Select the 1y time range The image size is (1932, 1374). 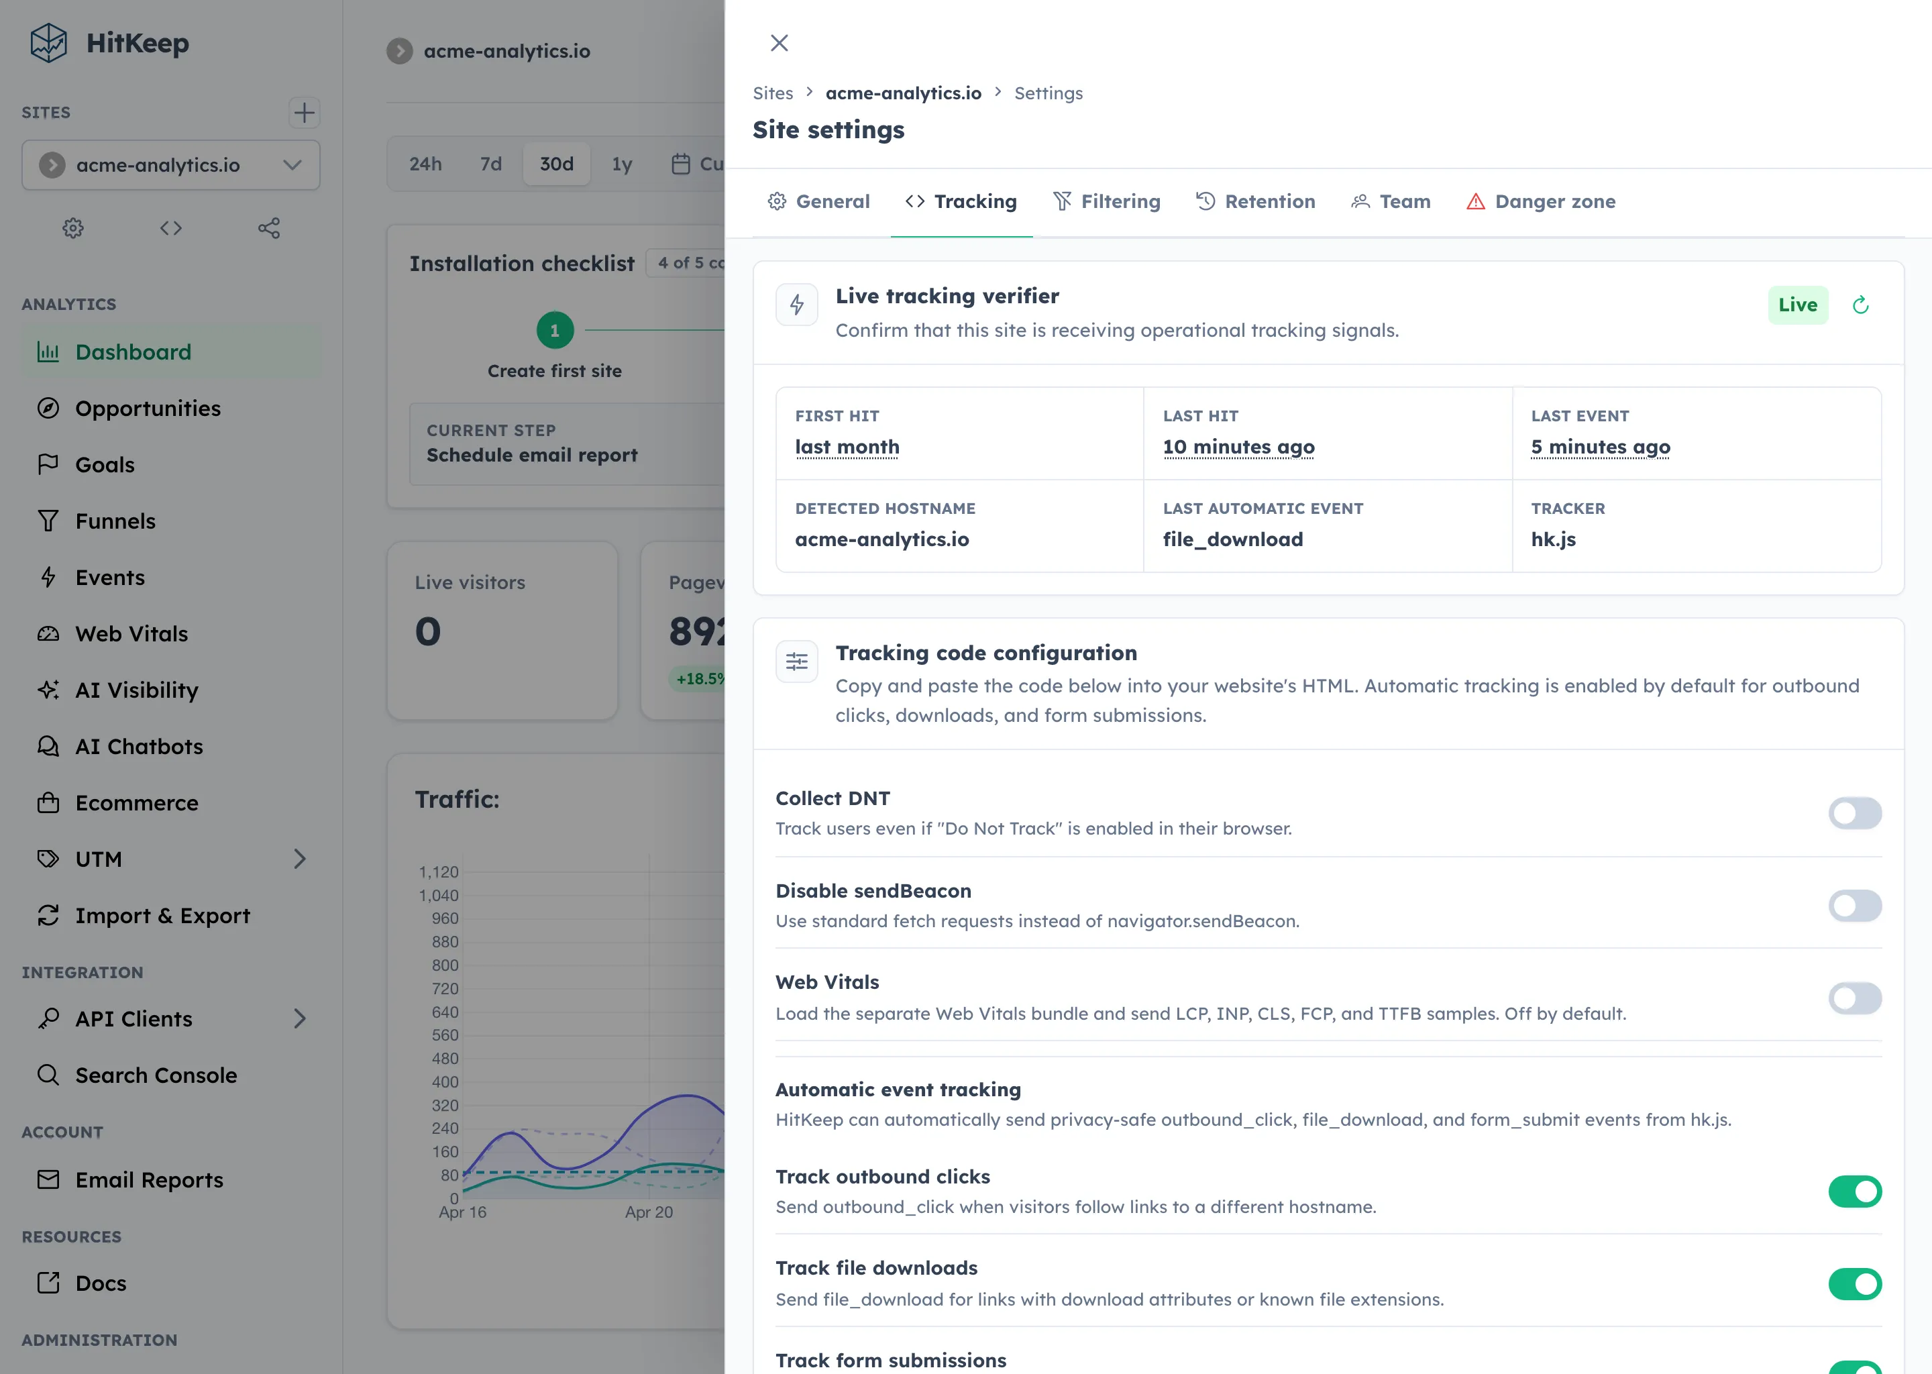(622, 164)
